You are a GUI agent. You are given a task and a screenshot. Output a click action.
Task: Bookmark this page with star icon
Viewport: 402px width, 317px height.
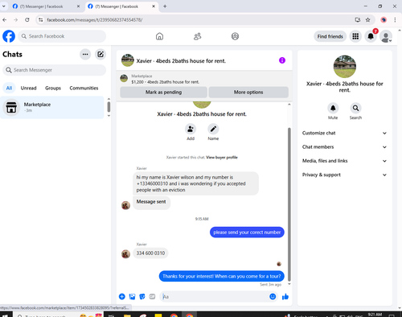pyautogui.click(x=367, y=20)
